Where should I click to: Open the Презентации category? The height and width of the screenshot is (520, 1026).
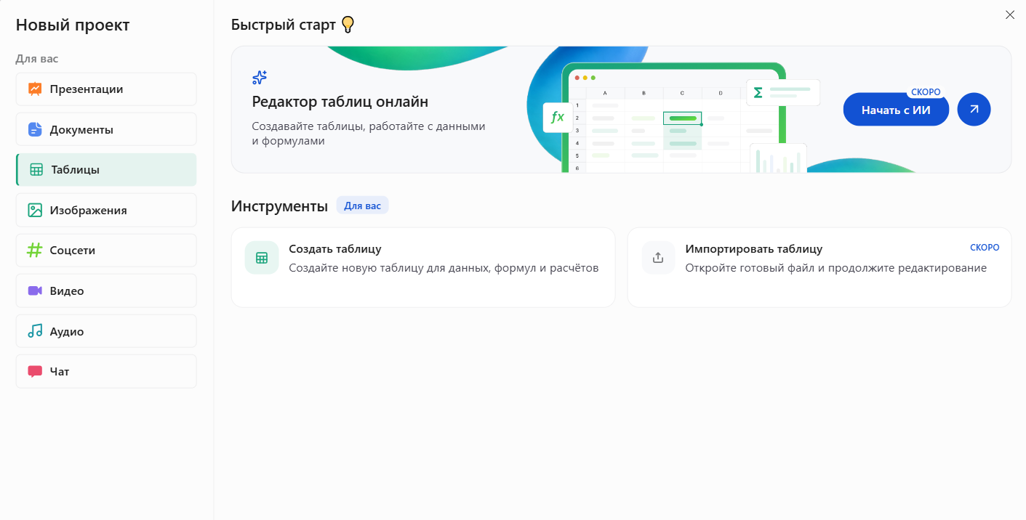(x=106, y=89)
